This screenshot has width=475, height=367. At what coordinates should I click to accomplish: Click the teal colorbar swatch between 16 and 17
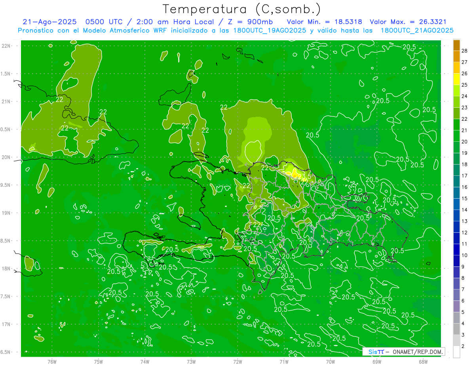click(456, 181)
